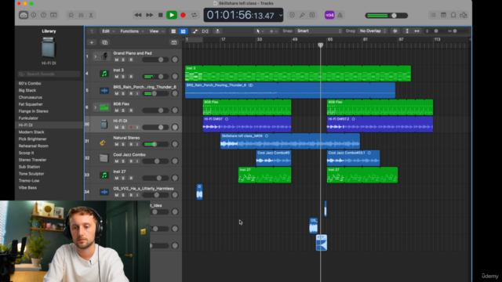
Task: Open Quick Help question mark icon
Action: coord(44,15)
